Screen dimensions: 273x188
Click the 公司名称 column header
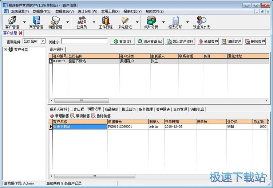94,56
